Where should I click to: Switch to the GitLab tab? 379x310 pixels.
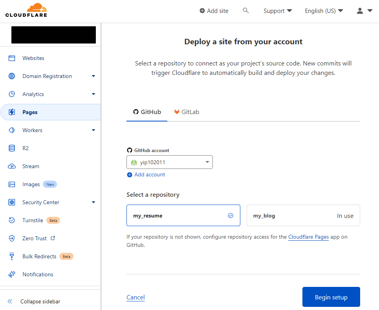click(x=187, y=112)
